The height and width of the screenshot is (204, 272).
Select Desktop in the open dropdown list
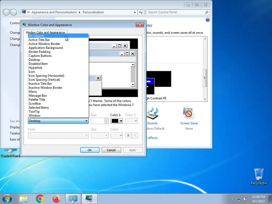(58, 60)
